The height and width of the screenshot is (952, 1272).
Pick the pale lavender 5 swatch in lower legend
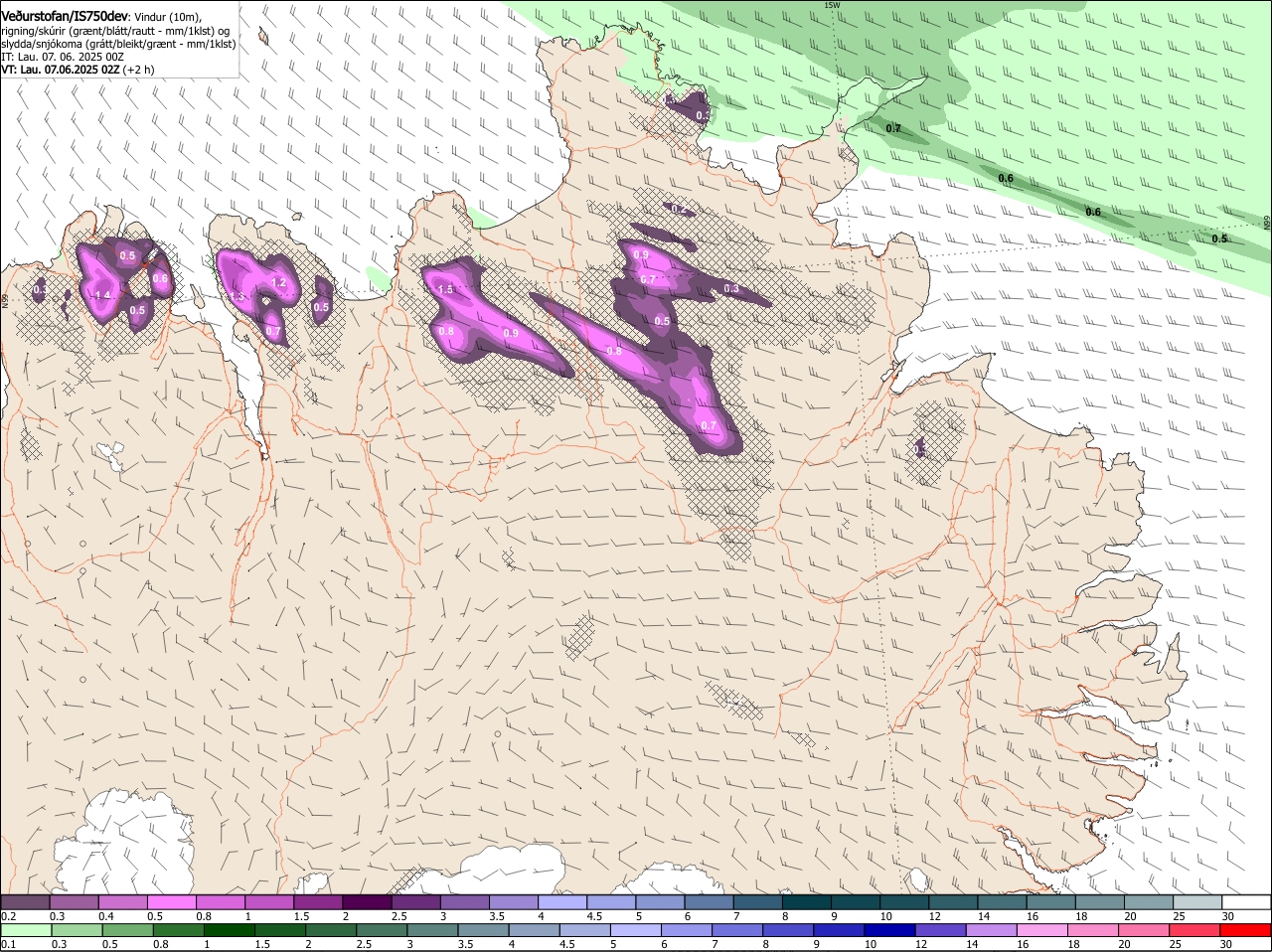click(x=634, y=930)
